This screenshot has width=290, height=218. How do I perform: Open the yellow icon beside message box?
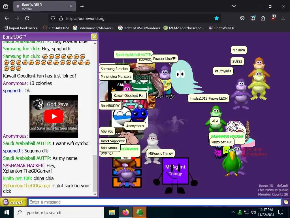(286, 202)
